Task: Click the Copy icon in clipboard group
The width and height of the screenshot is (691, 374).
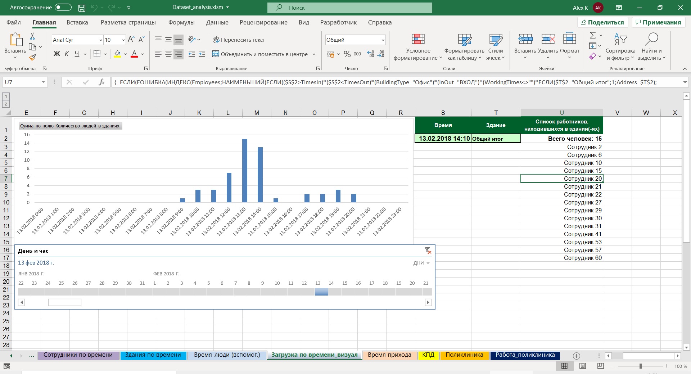Action: tap(32, 47)
